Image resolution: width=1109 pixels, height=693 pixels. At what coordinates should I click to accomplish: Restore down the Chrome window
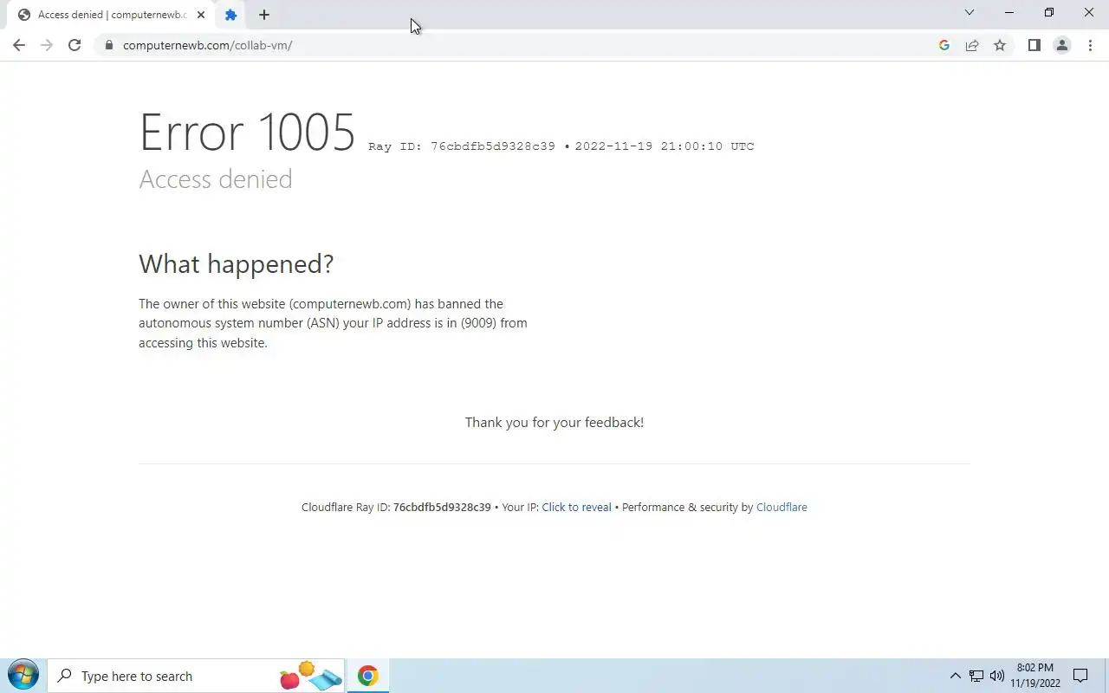[x=1049, y=12]
